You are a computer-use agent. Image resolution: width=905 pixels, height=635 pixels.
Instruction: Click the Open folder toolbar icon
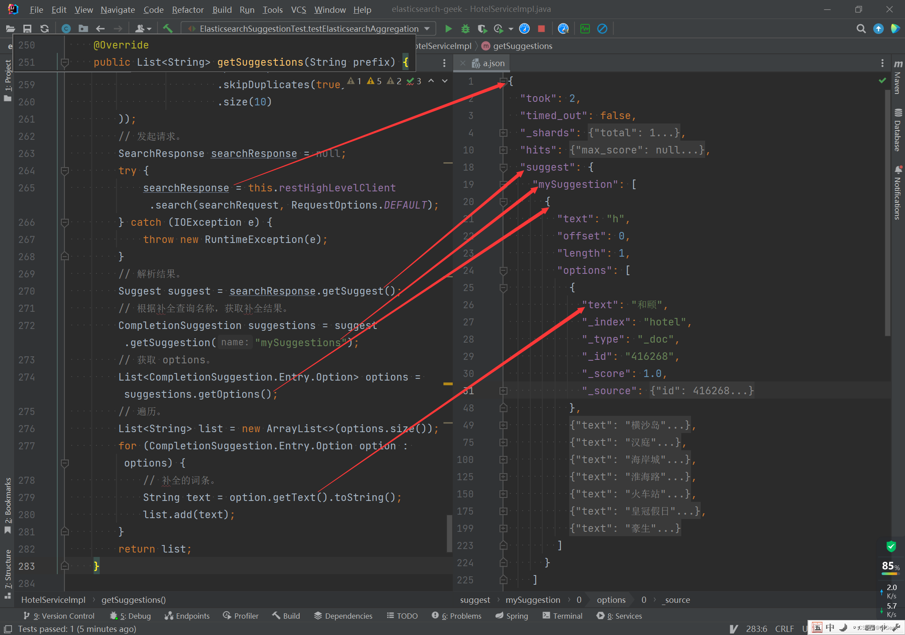click(x=10, y=29)
